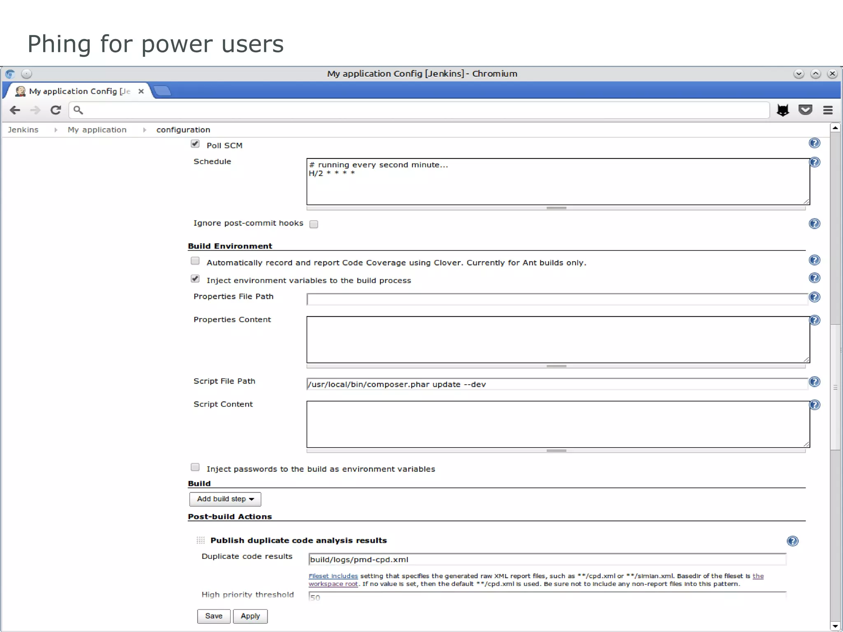The width and height of the screenshot is (843, 632).
Task: Click into the Properties Content text area
Action: pyautogui.click(x=558, y=339)
